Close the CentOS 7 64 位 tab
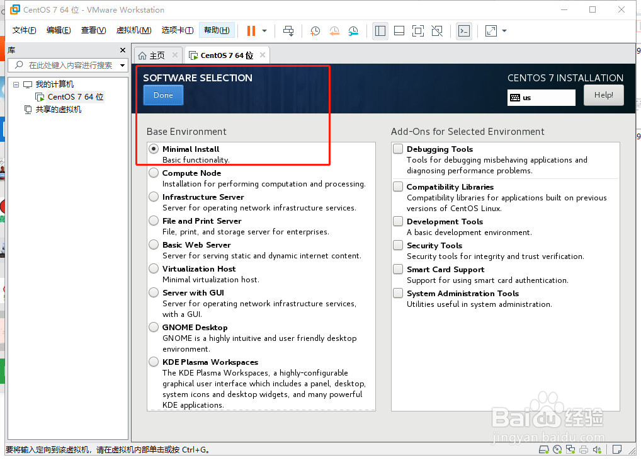This screenshot has height=460, width=641. coord(263,55)
